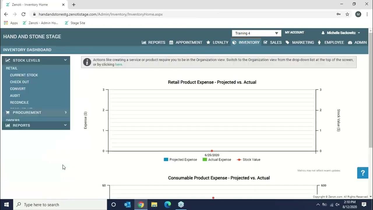This screenshot has width=373, height=210.
Task: Click the Loyalty star icon
Action: click(x=208, y=42)
